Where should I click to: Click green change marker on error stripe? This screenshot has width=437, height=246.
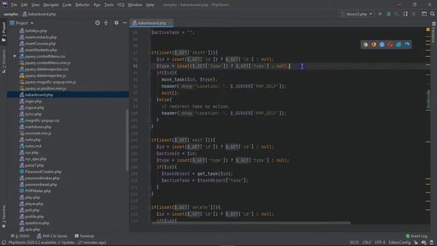(x=428, y=100)
